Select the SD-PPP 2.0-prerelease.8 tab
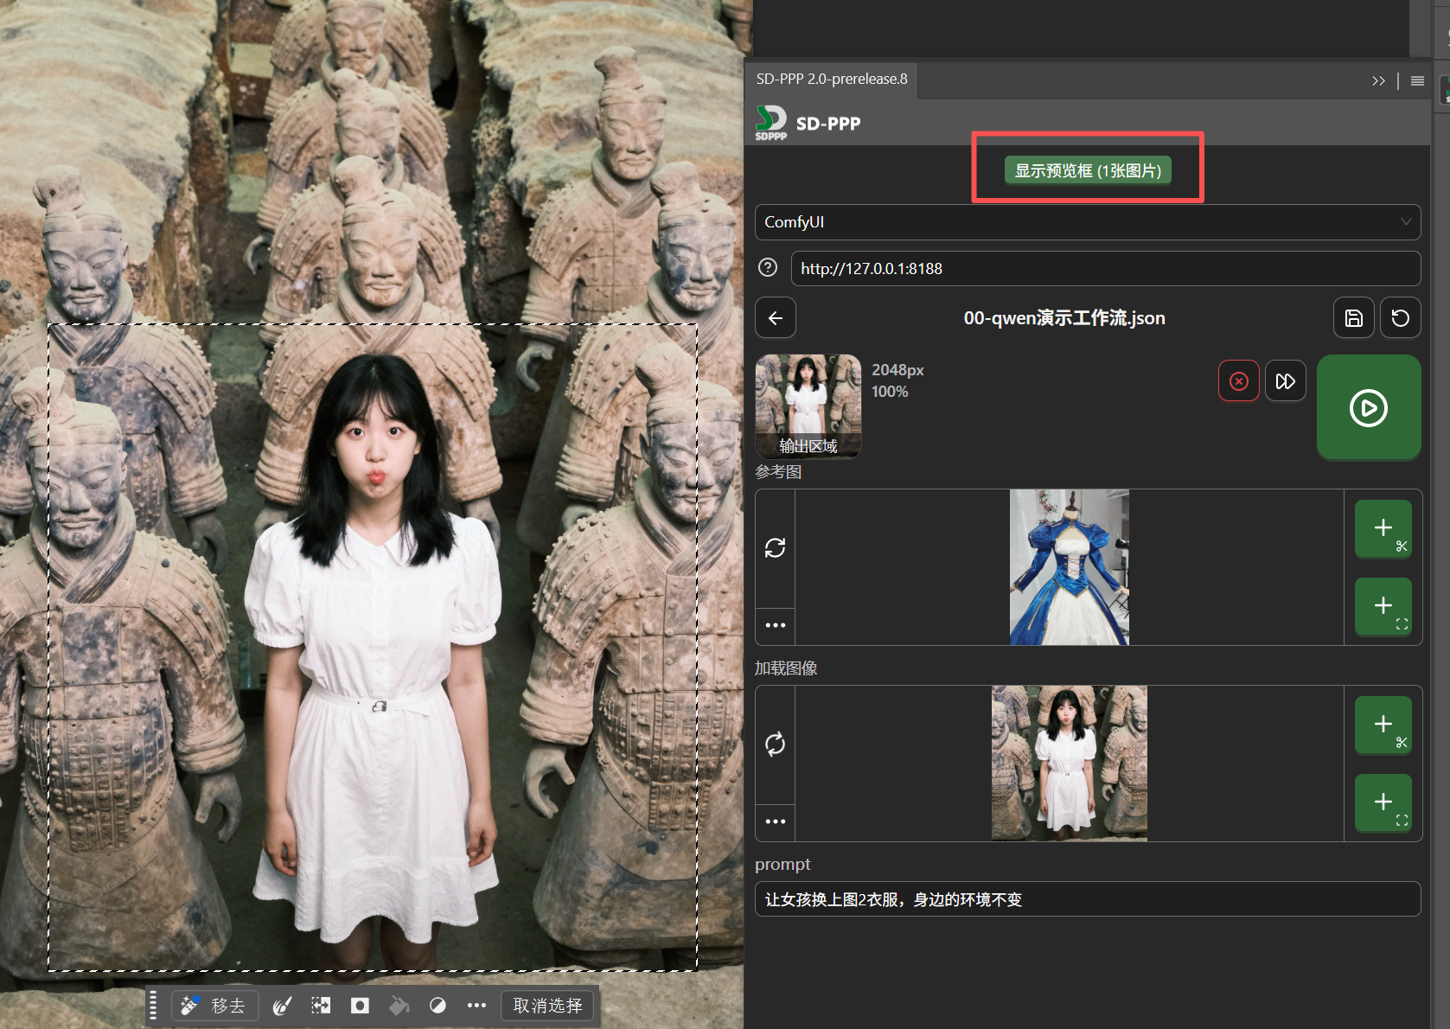Image resolution: width=1450 pixels, height=1029 pixels. coord(831,80)
